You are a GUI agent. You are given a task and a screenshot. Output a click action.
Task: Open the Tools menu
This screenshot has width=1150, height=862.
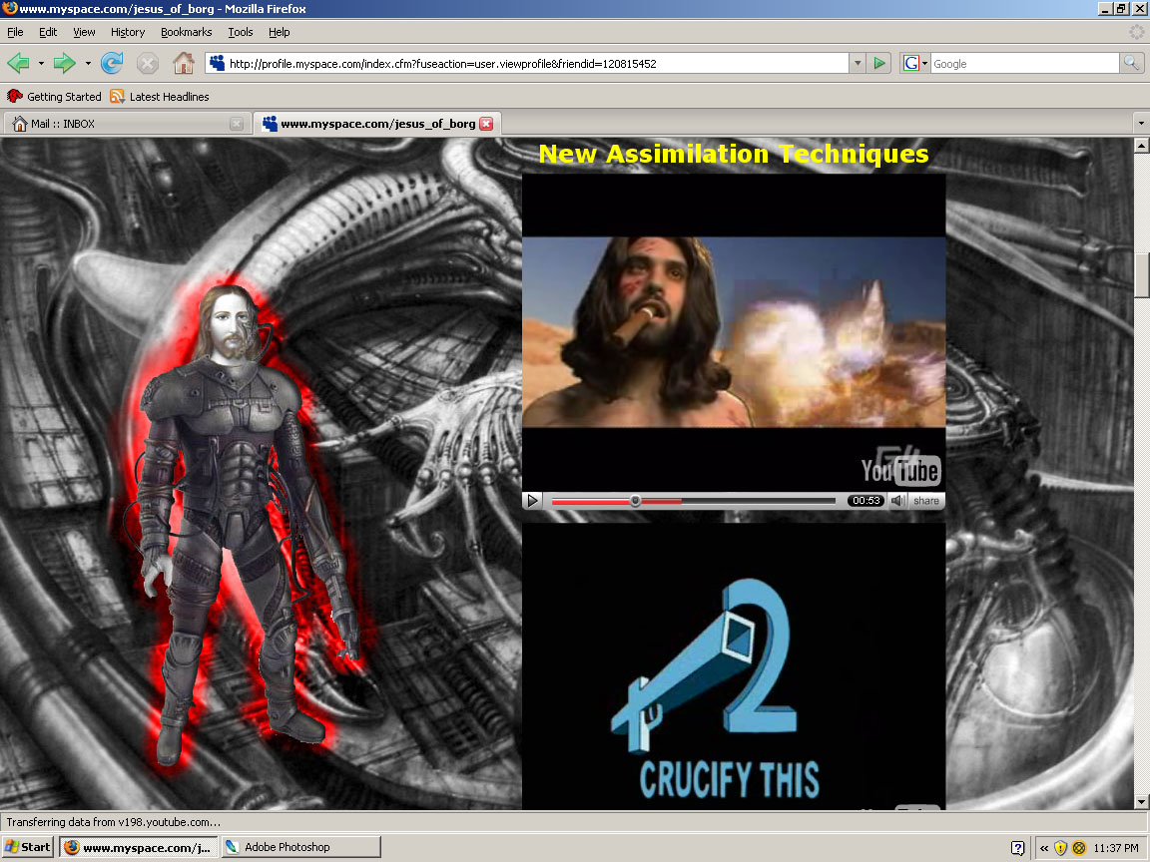[240, 32]
